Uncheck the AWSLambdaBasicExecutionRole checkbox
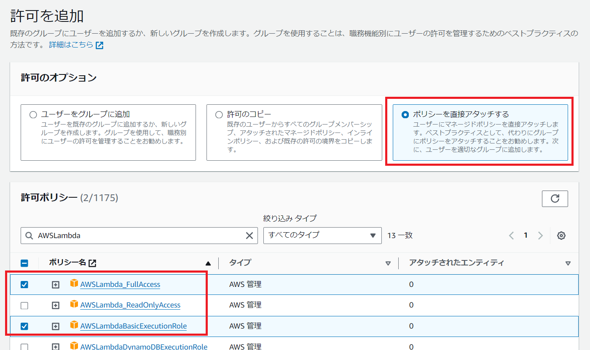590x350 pixels. 24,326
